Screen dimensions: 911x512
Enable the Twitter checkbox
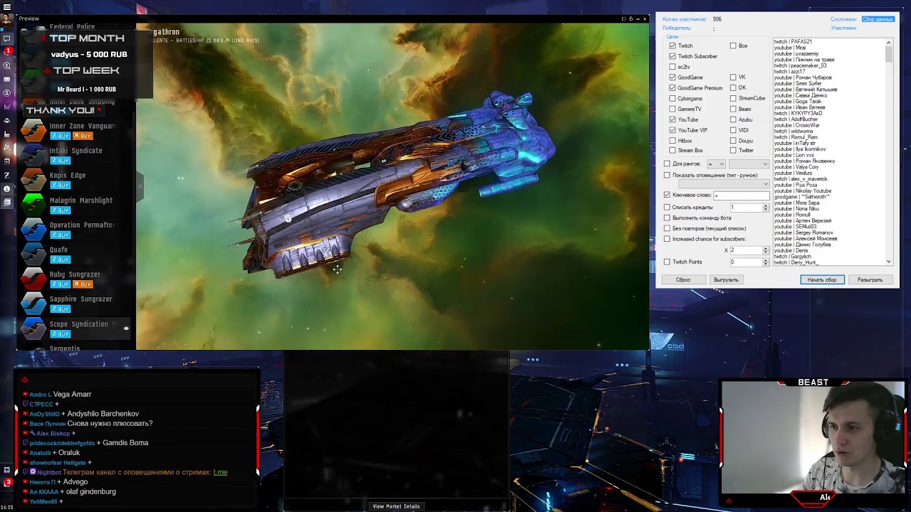coord(733,151)
